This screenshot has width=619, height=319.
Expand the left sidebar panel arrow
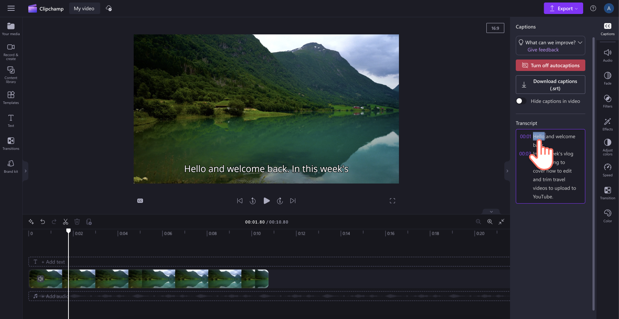[x=25, y=171]
